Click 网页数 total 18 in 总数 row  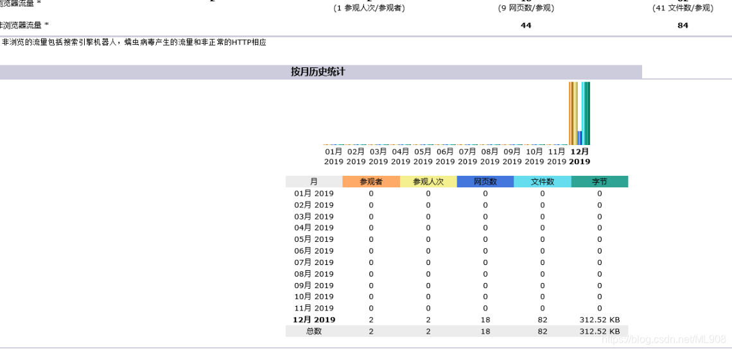pyautogui.click(x=485, y=331)
